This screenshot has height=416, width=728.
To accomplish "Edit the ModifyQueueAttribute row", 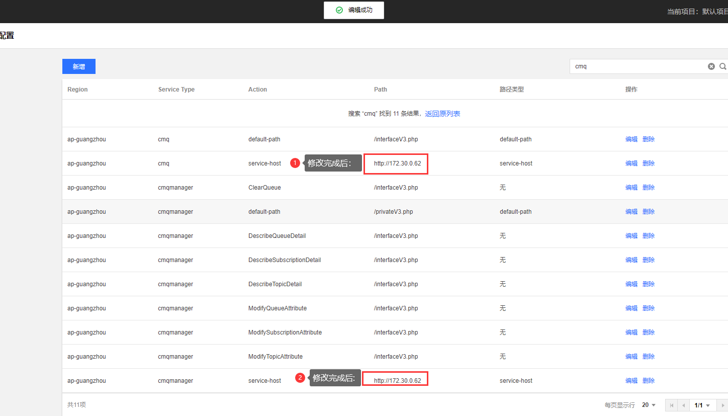I will tap(631, 308).
